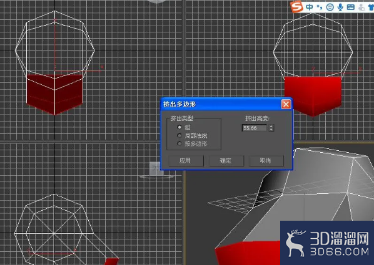Close the 挤出多边形 dialog
Image resolution: width=374 pixels, height=265 pixels.
tap(286, 104)
